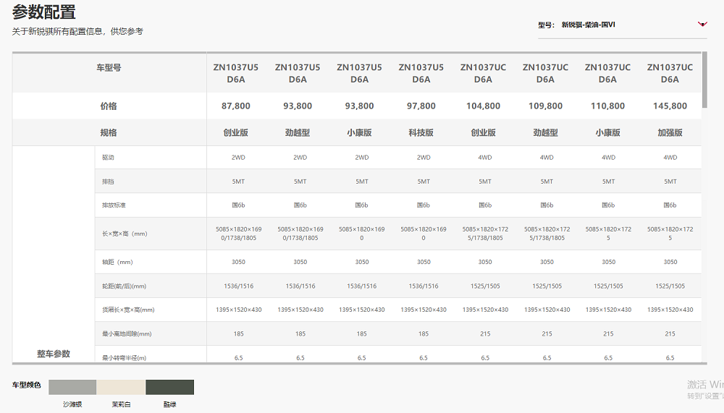Select the 沙滩银 silver color swatch
The width and height of the screenshot is (724, 413).
tap(72, 388)
